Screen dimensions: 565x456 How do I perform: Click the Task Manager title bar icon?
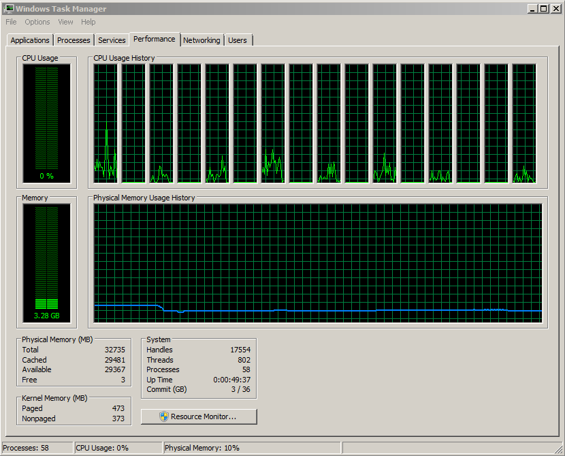click(x=8, y=9)
